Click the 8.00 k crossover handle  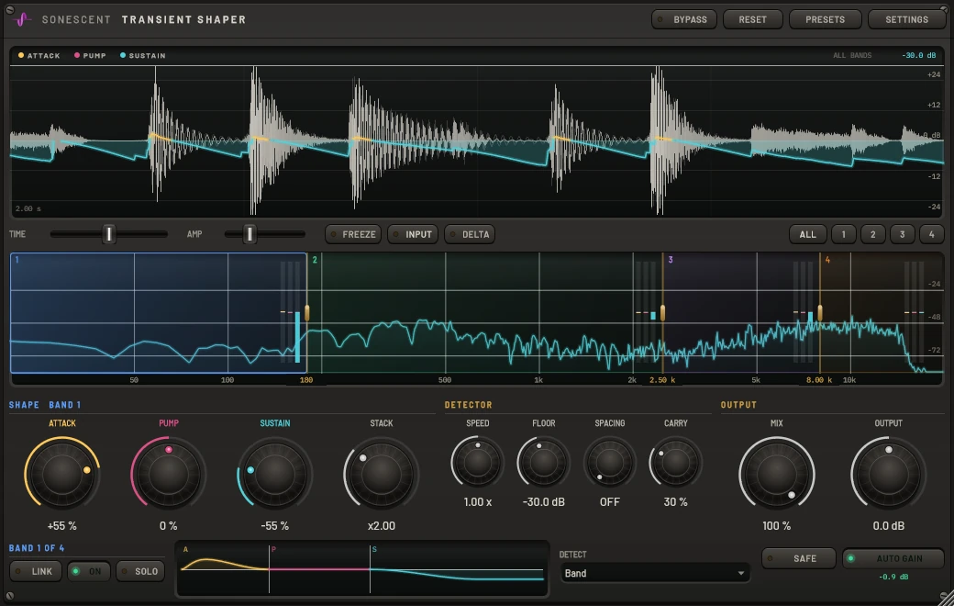pos(820,313)
